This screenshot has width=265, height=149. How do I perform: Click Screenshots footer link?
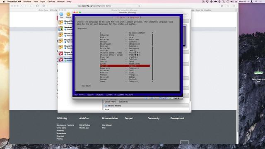[61, 133]
